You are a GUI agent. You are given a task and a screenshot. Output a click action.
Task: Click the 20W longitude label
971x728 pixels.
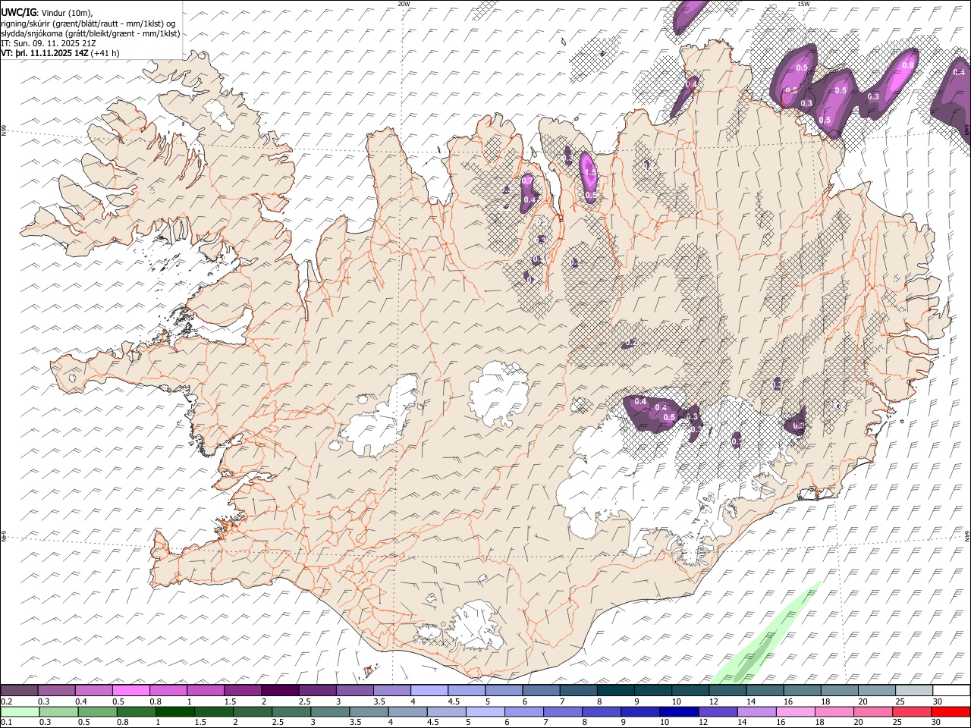coord(404,4)
